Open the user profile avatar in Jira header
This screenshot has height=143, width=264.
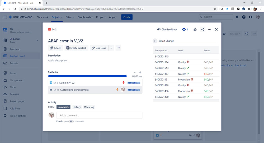[x=258, y=17]
